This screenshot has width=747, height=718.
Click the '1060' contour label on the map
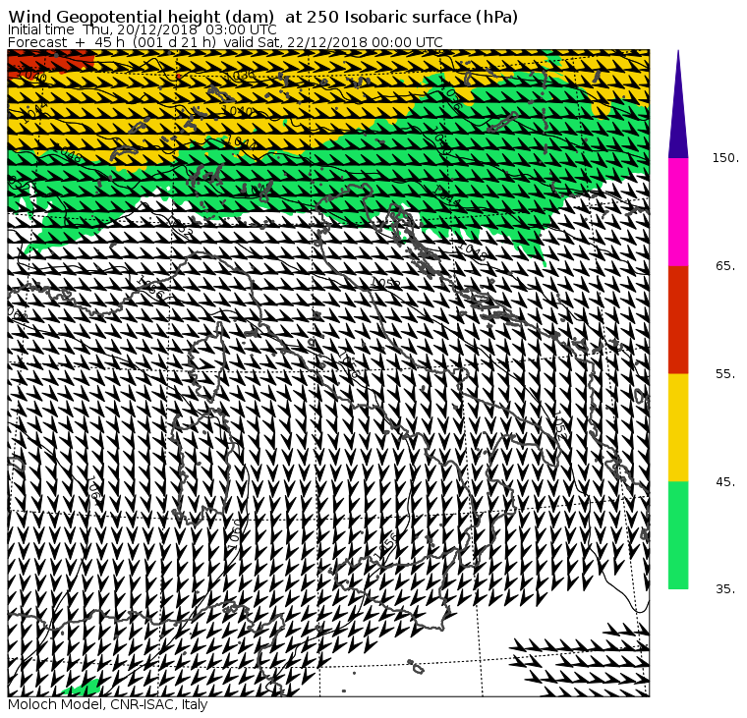235,533
